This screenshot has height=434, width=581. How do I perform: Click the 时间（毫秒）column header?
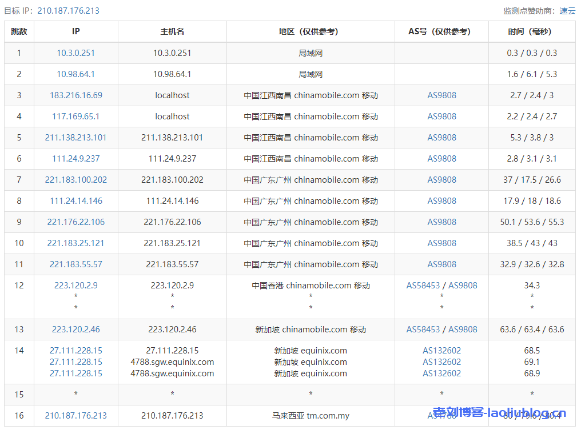point(532,32)
